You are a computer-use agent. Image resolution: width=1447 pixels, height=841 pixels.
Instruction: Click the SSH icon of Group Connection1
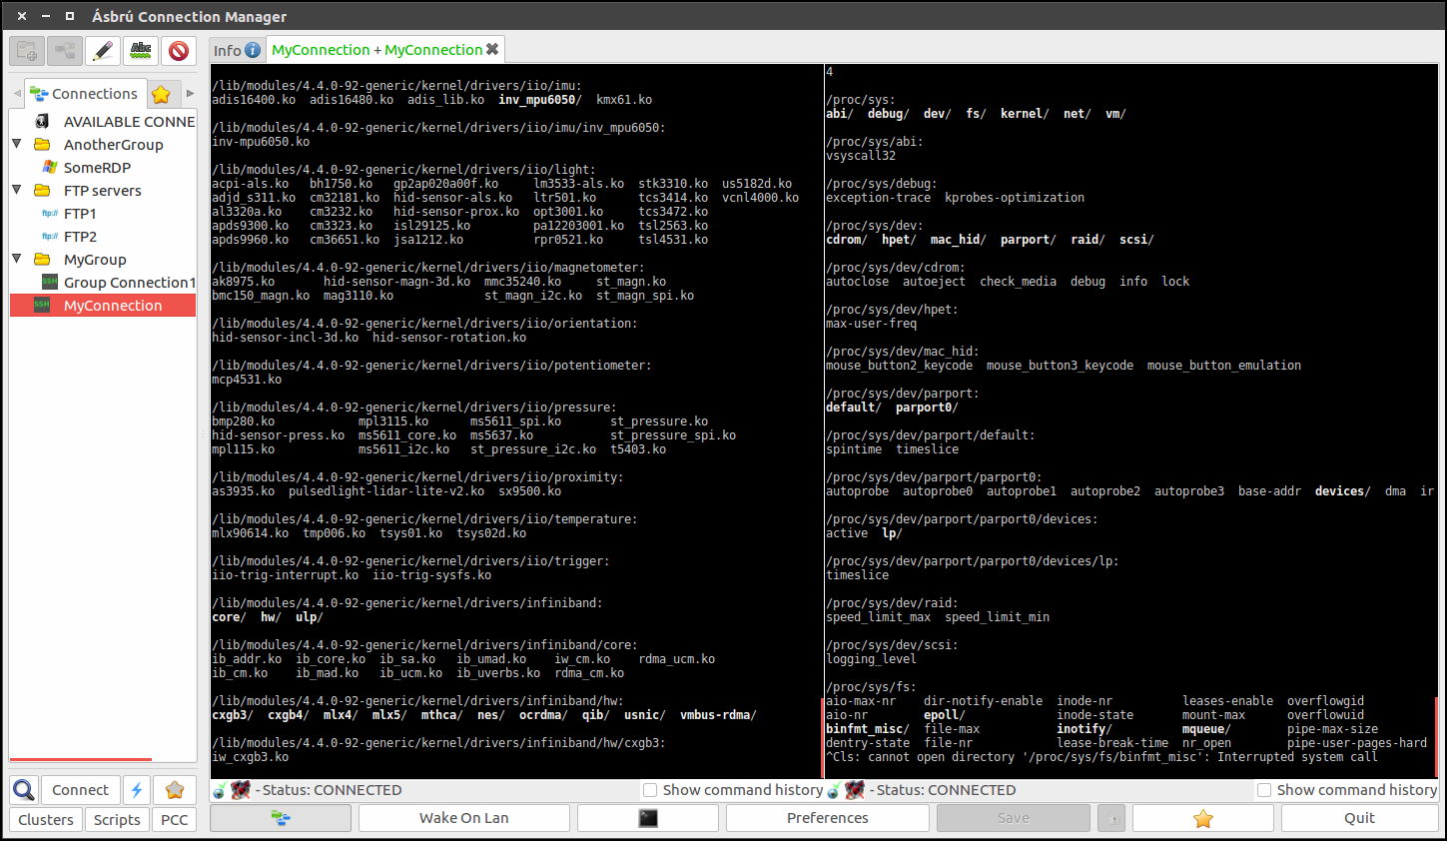coord(49,282)
